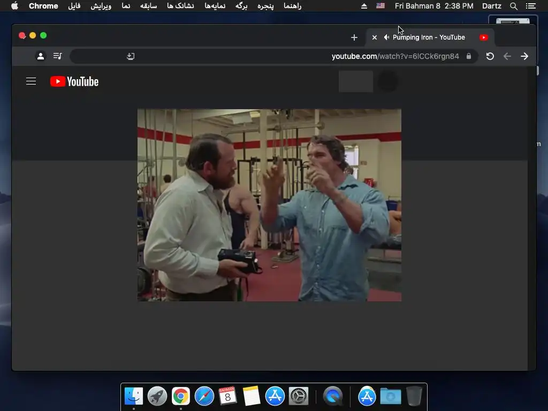
Task: Navigate with the right arrow button
Action: coord(524,56)
